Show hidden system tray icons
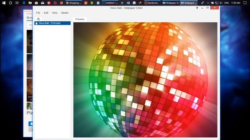 [x=208, y=3]
